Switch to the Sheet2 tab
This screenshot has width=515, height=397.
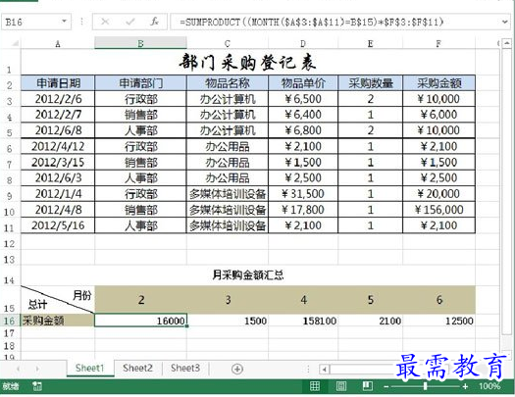point(138,369)
